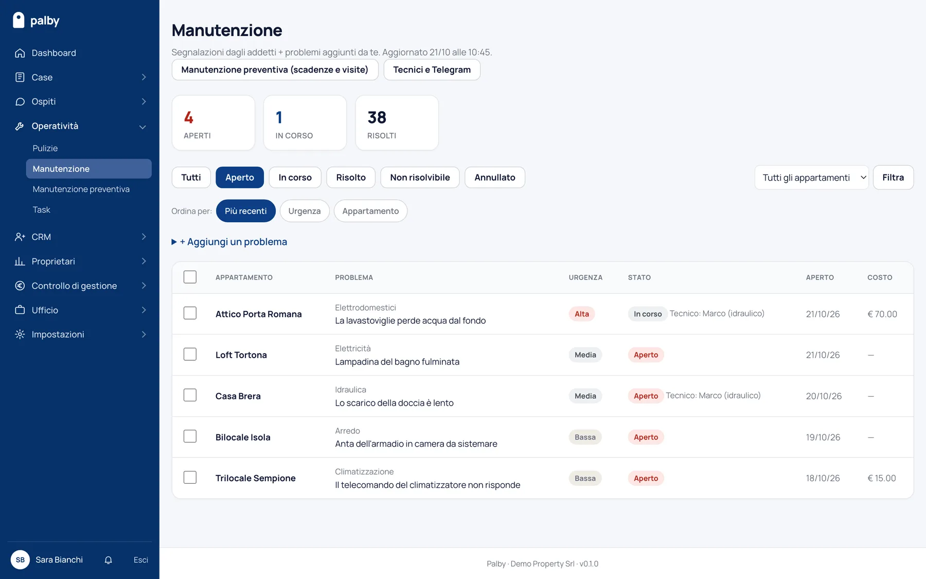Click the Annullato status tab
Image resolution: width=926 pixels, height=579 pixels.
495,178
